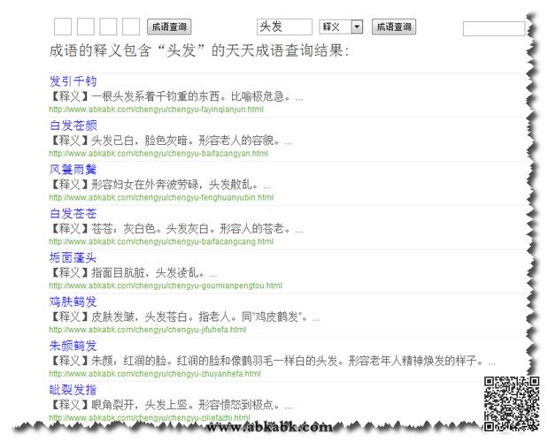548x442 pixels.
Task: Open the 风鬟雨鬓 idiom link
Action: pos(73,170)
